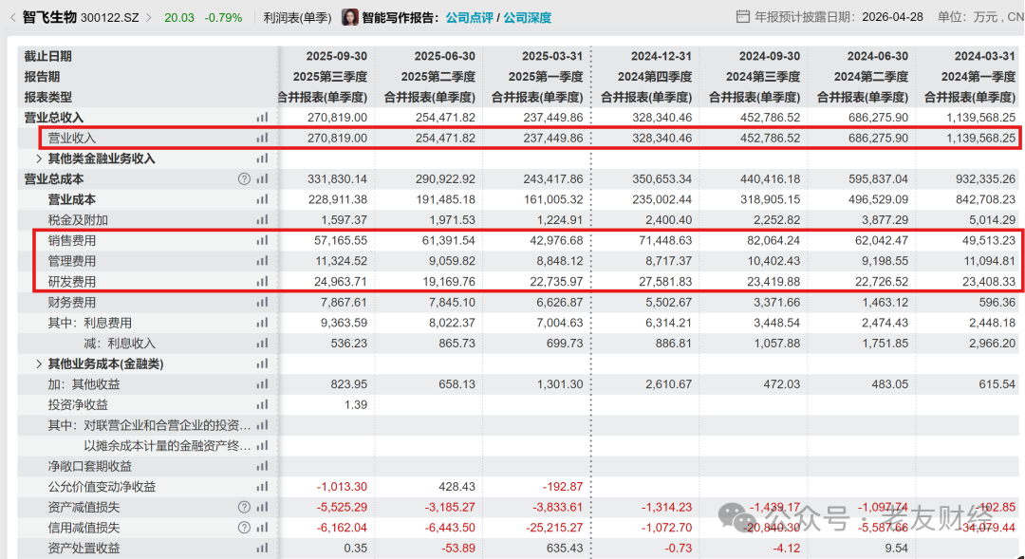Image resolution: width=1025 pixels, height=559 pixels.
Task: Open chart icon for 营业收入 row
Action: tap(262, 138)
